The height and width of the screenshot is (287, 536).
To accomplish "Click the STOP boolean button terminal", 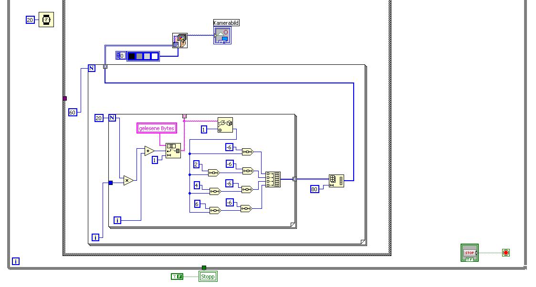I will point(469,253).
